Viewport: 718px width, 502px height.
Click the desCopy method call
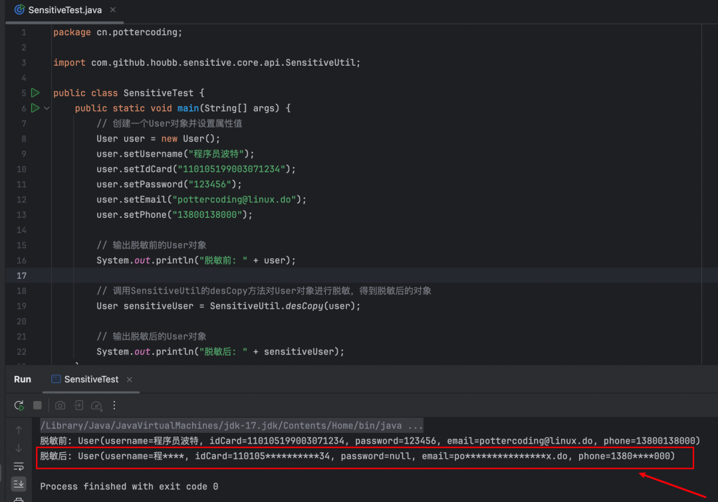pos(304,306)
